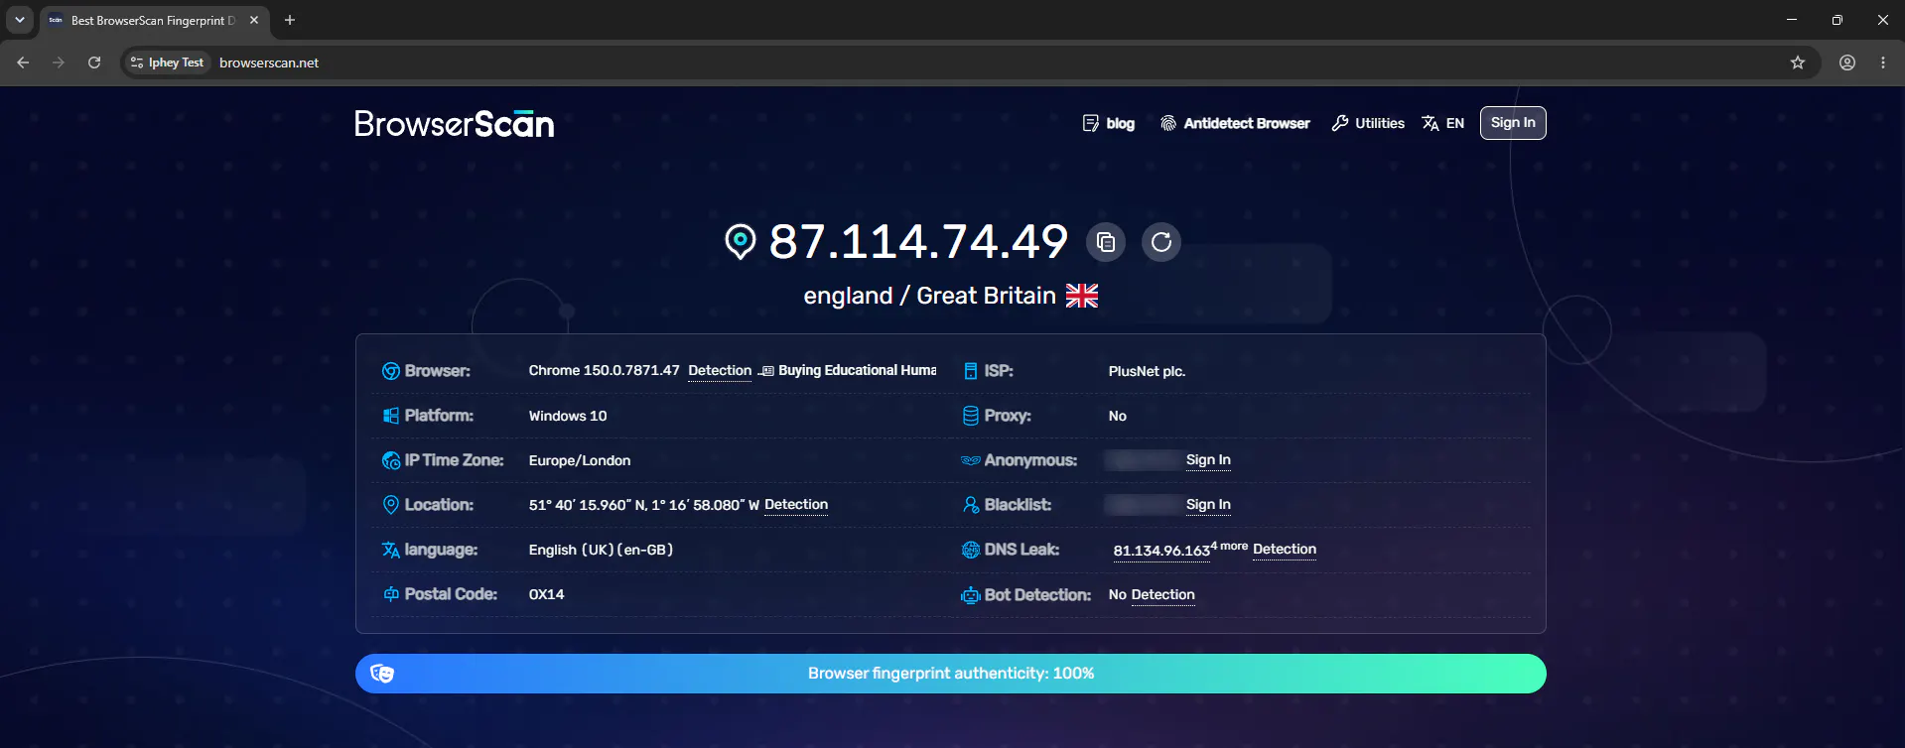Viewport: 1905px width, 748px height.
Task: Open the Detection link in Bot Detection row
Action: coord(1163,595)
